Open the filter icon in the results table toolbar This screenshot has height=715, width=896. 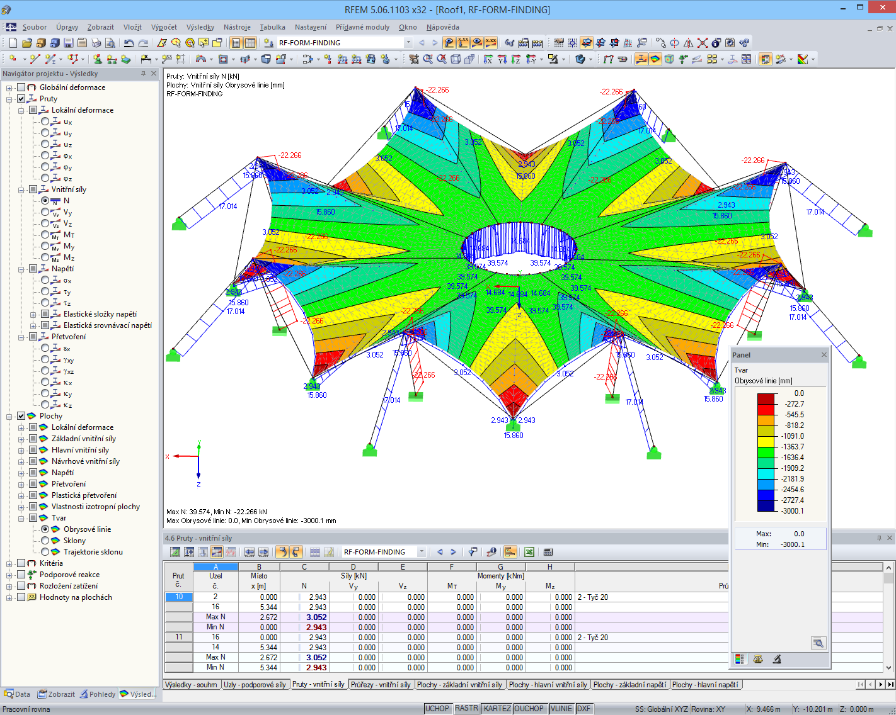(x=471, y=551)
